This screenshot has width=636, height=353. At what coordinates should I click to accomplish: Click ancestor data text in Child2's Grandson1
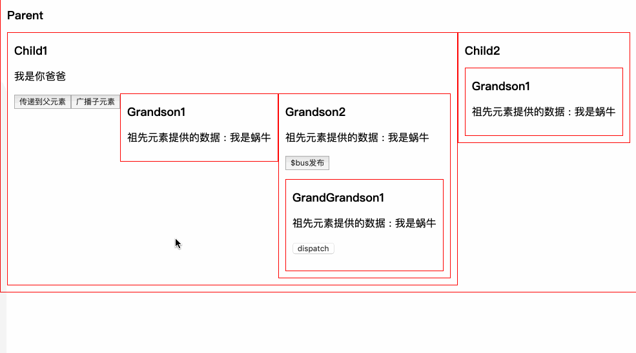[x=544, y=111]
